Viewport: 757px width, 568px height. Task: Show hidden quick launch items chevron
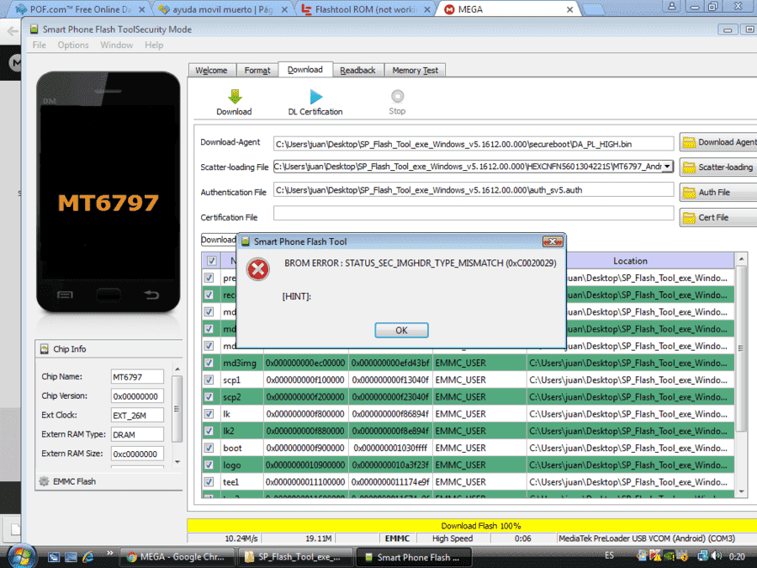(x=109, y=553)
